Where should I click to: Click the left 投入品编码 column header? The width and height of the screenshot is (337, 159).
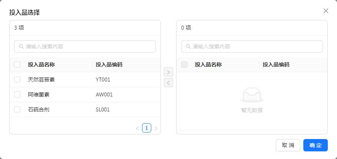click(109, 65)
